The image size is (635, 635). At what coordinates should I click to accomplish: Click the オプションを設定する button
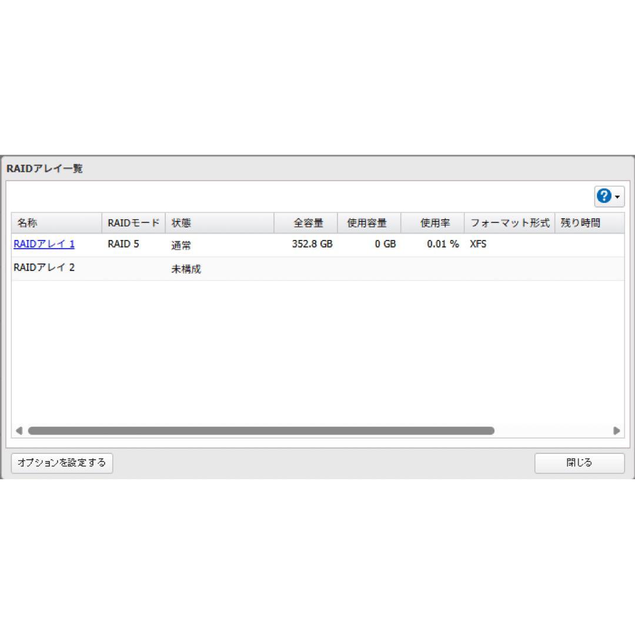[x=62, y=463]
